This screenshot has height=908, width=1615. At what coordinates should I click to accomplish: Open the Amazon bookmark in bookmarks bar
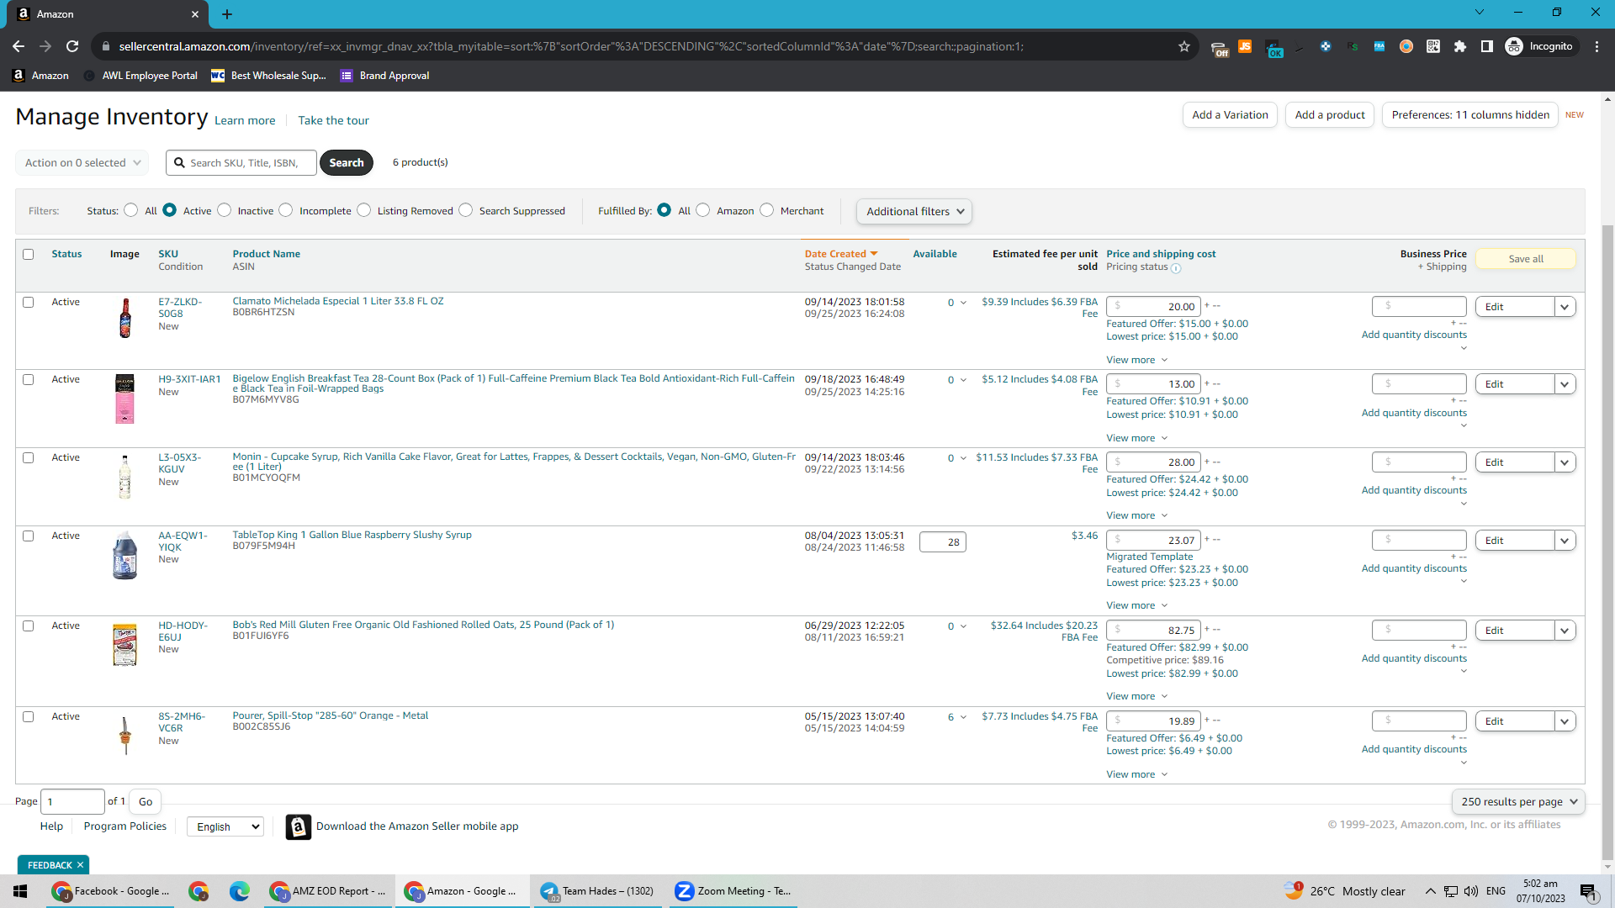(41, 76)
